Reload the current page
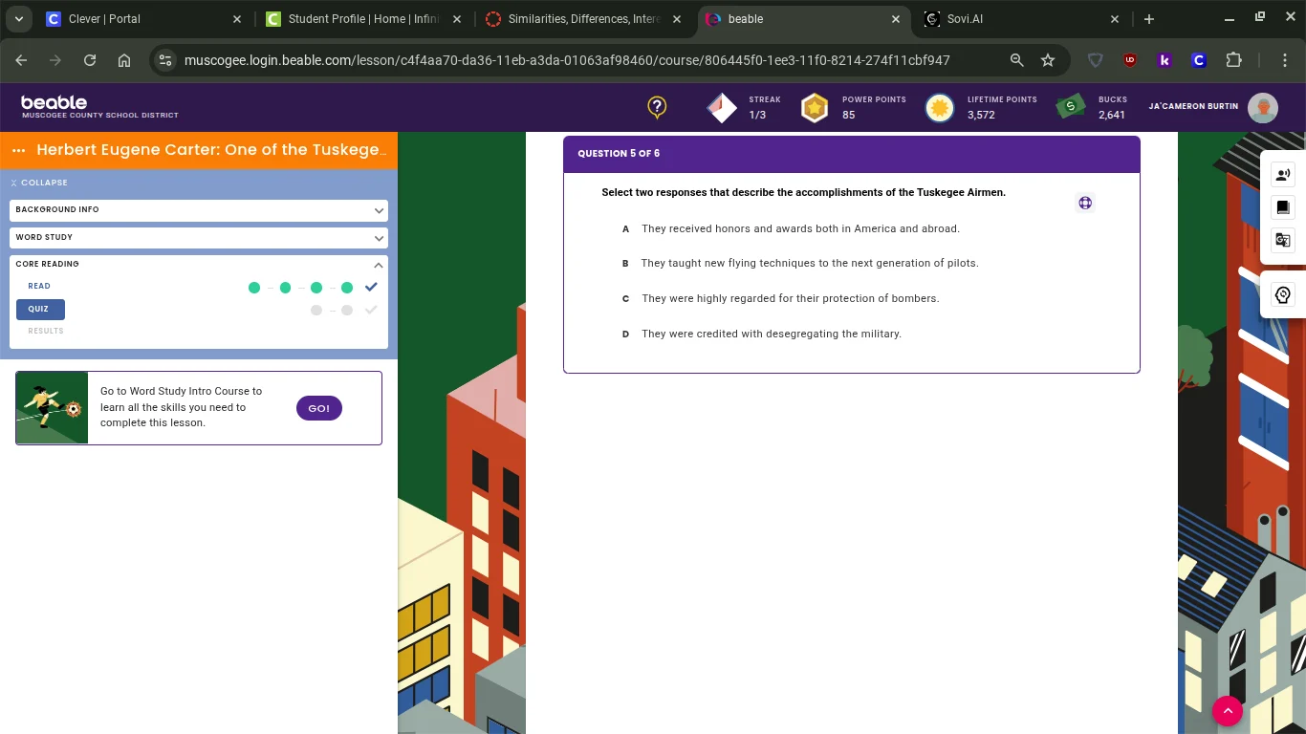Image resolution: width=1306 pixels, height=734 pixels. pyautogui.click(x=90, y=60)
